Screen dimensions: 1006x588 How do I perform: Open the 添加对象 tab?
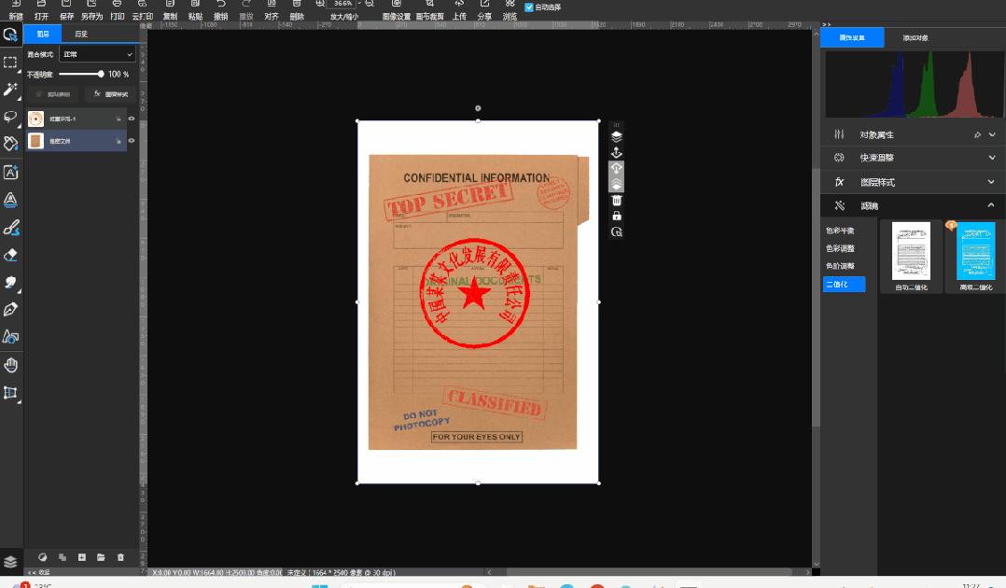coord(915,38)
